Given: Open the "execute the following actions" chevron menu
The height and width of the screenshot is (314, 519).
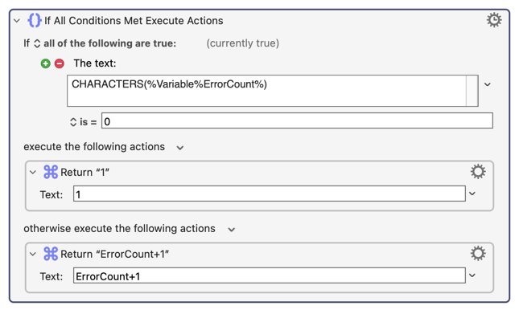Looking at the screenshot, I should (179, 148).
